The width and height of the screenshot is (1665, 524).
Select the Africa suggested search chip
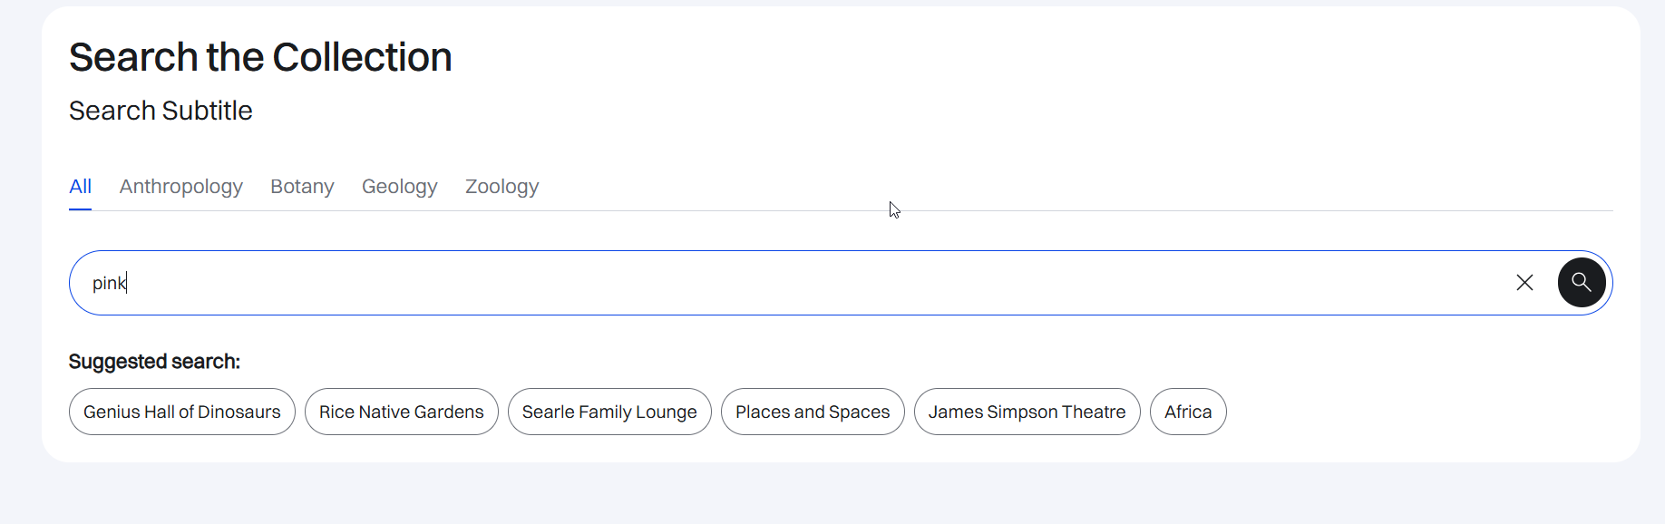pyautogui.click(x=1188, y=412)
